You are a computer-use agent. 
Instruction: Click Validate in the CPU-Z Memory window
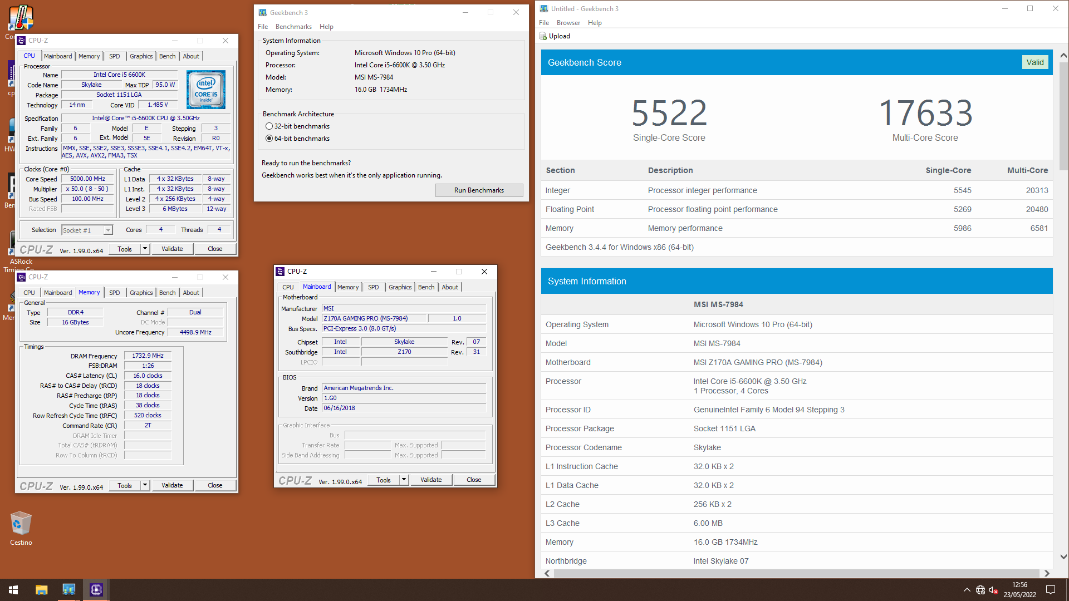[172, 485]
